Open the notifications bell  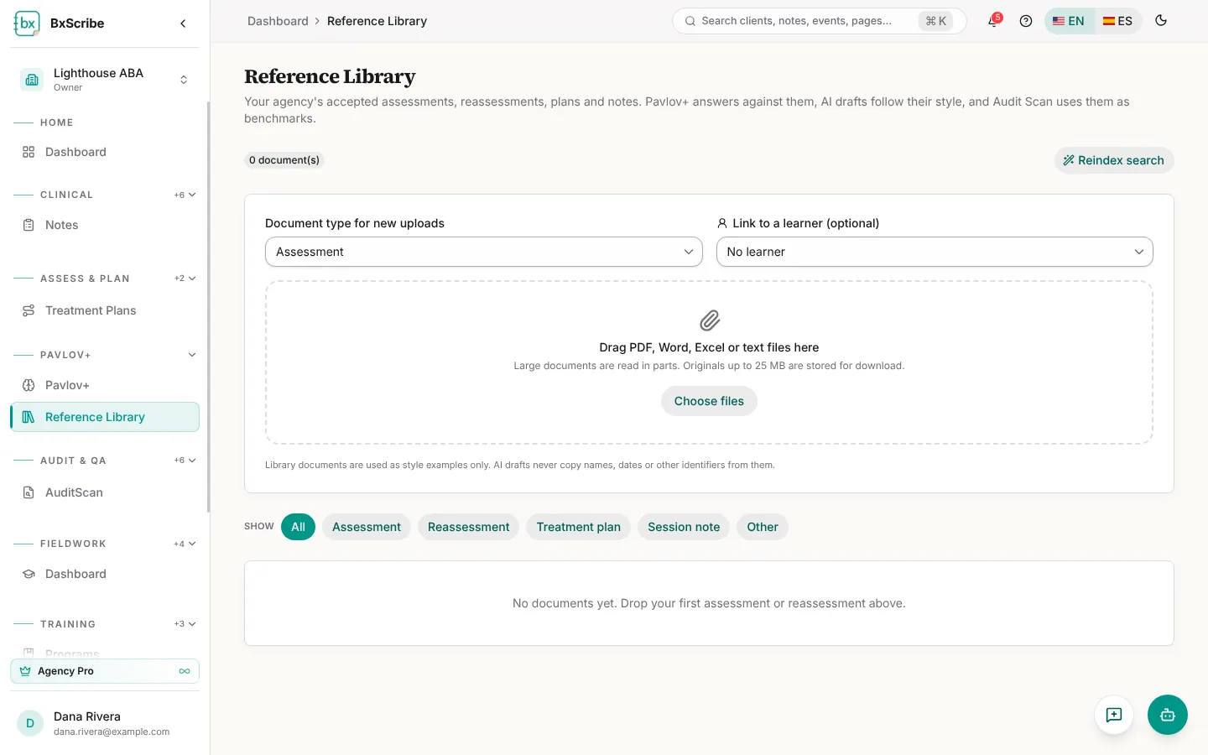click(x=993, y=21)
